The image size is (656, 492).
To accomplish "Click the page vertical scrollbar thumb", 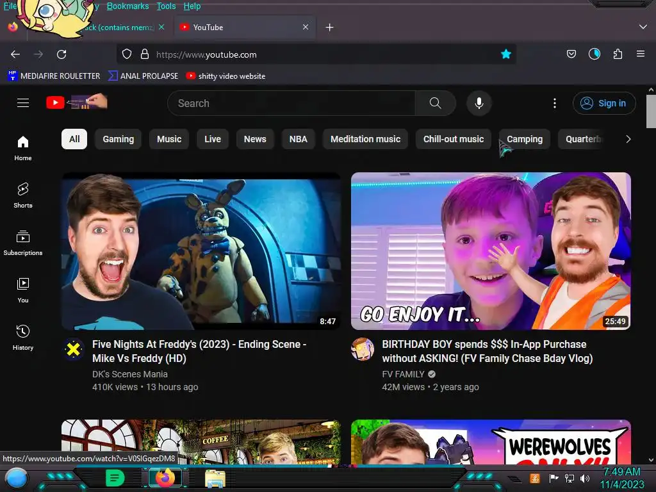I will click(x=651, y=111).
